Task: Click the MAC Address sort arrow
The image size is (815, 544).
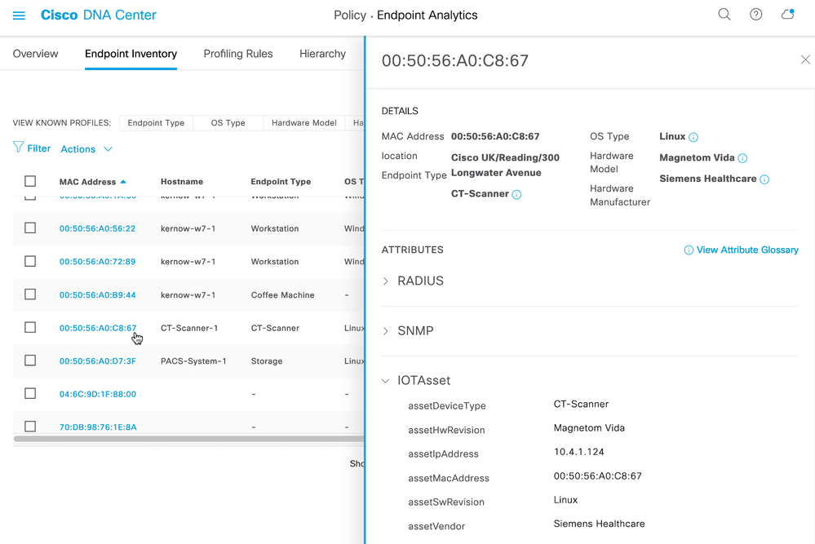Action: click(123, 182)
